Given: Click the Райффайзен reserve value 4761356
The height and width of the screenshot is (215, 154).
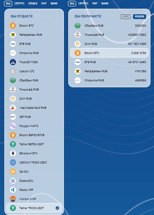Looking at the screenshot, I should (141, 71).
